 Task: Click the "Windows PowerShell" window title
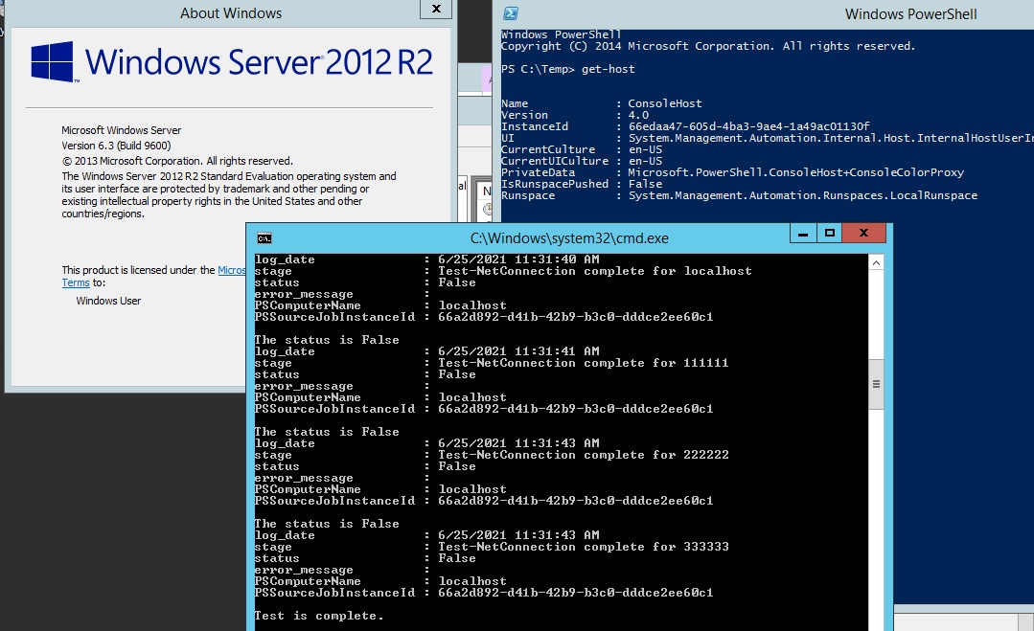pyautogui.click(x=910, y=13)
